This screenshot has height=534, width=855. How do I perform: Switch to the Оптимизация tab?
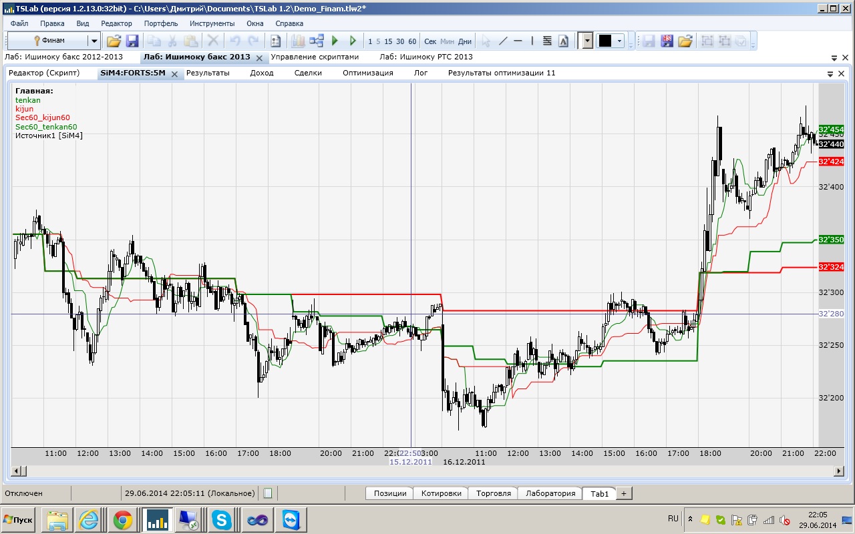coord(367,73)
